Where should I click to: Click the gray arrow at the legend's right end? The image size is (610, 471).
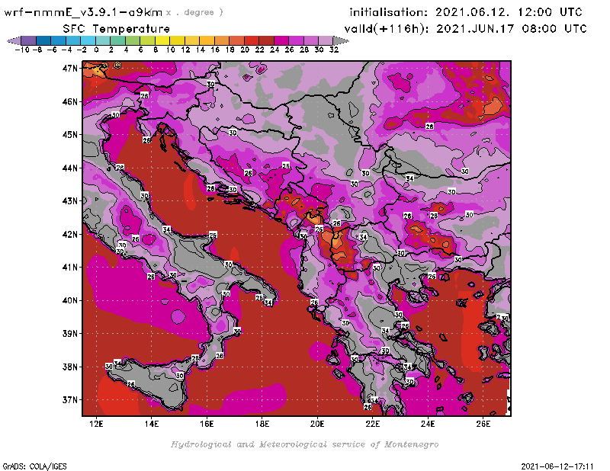pos(341,40)
